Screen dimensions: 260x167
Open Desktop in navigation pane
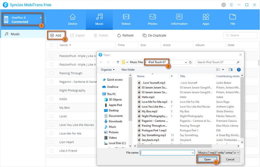pos(111,110)
